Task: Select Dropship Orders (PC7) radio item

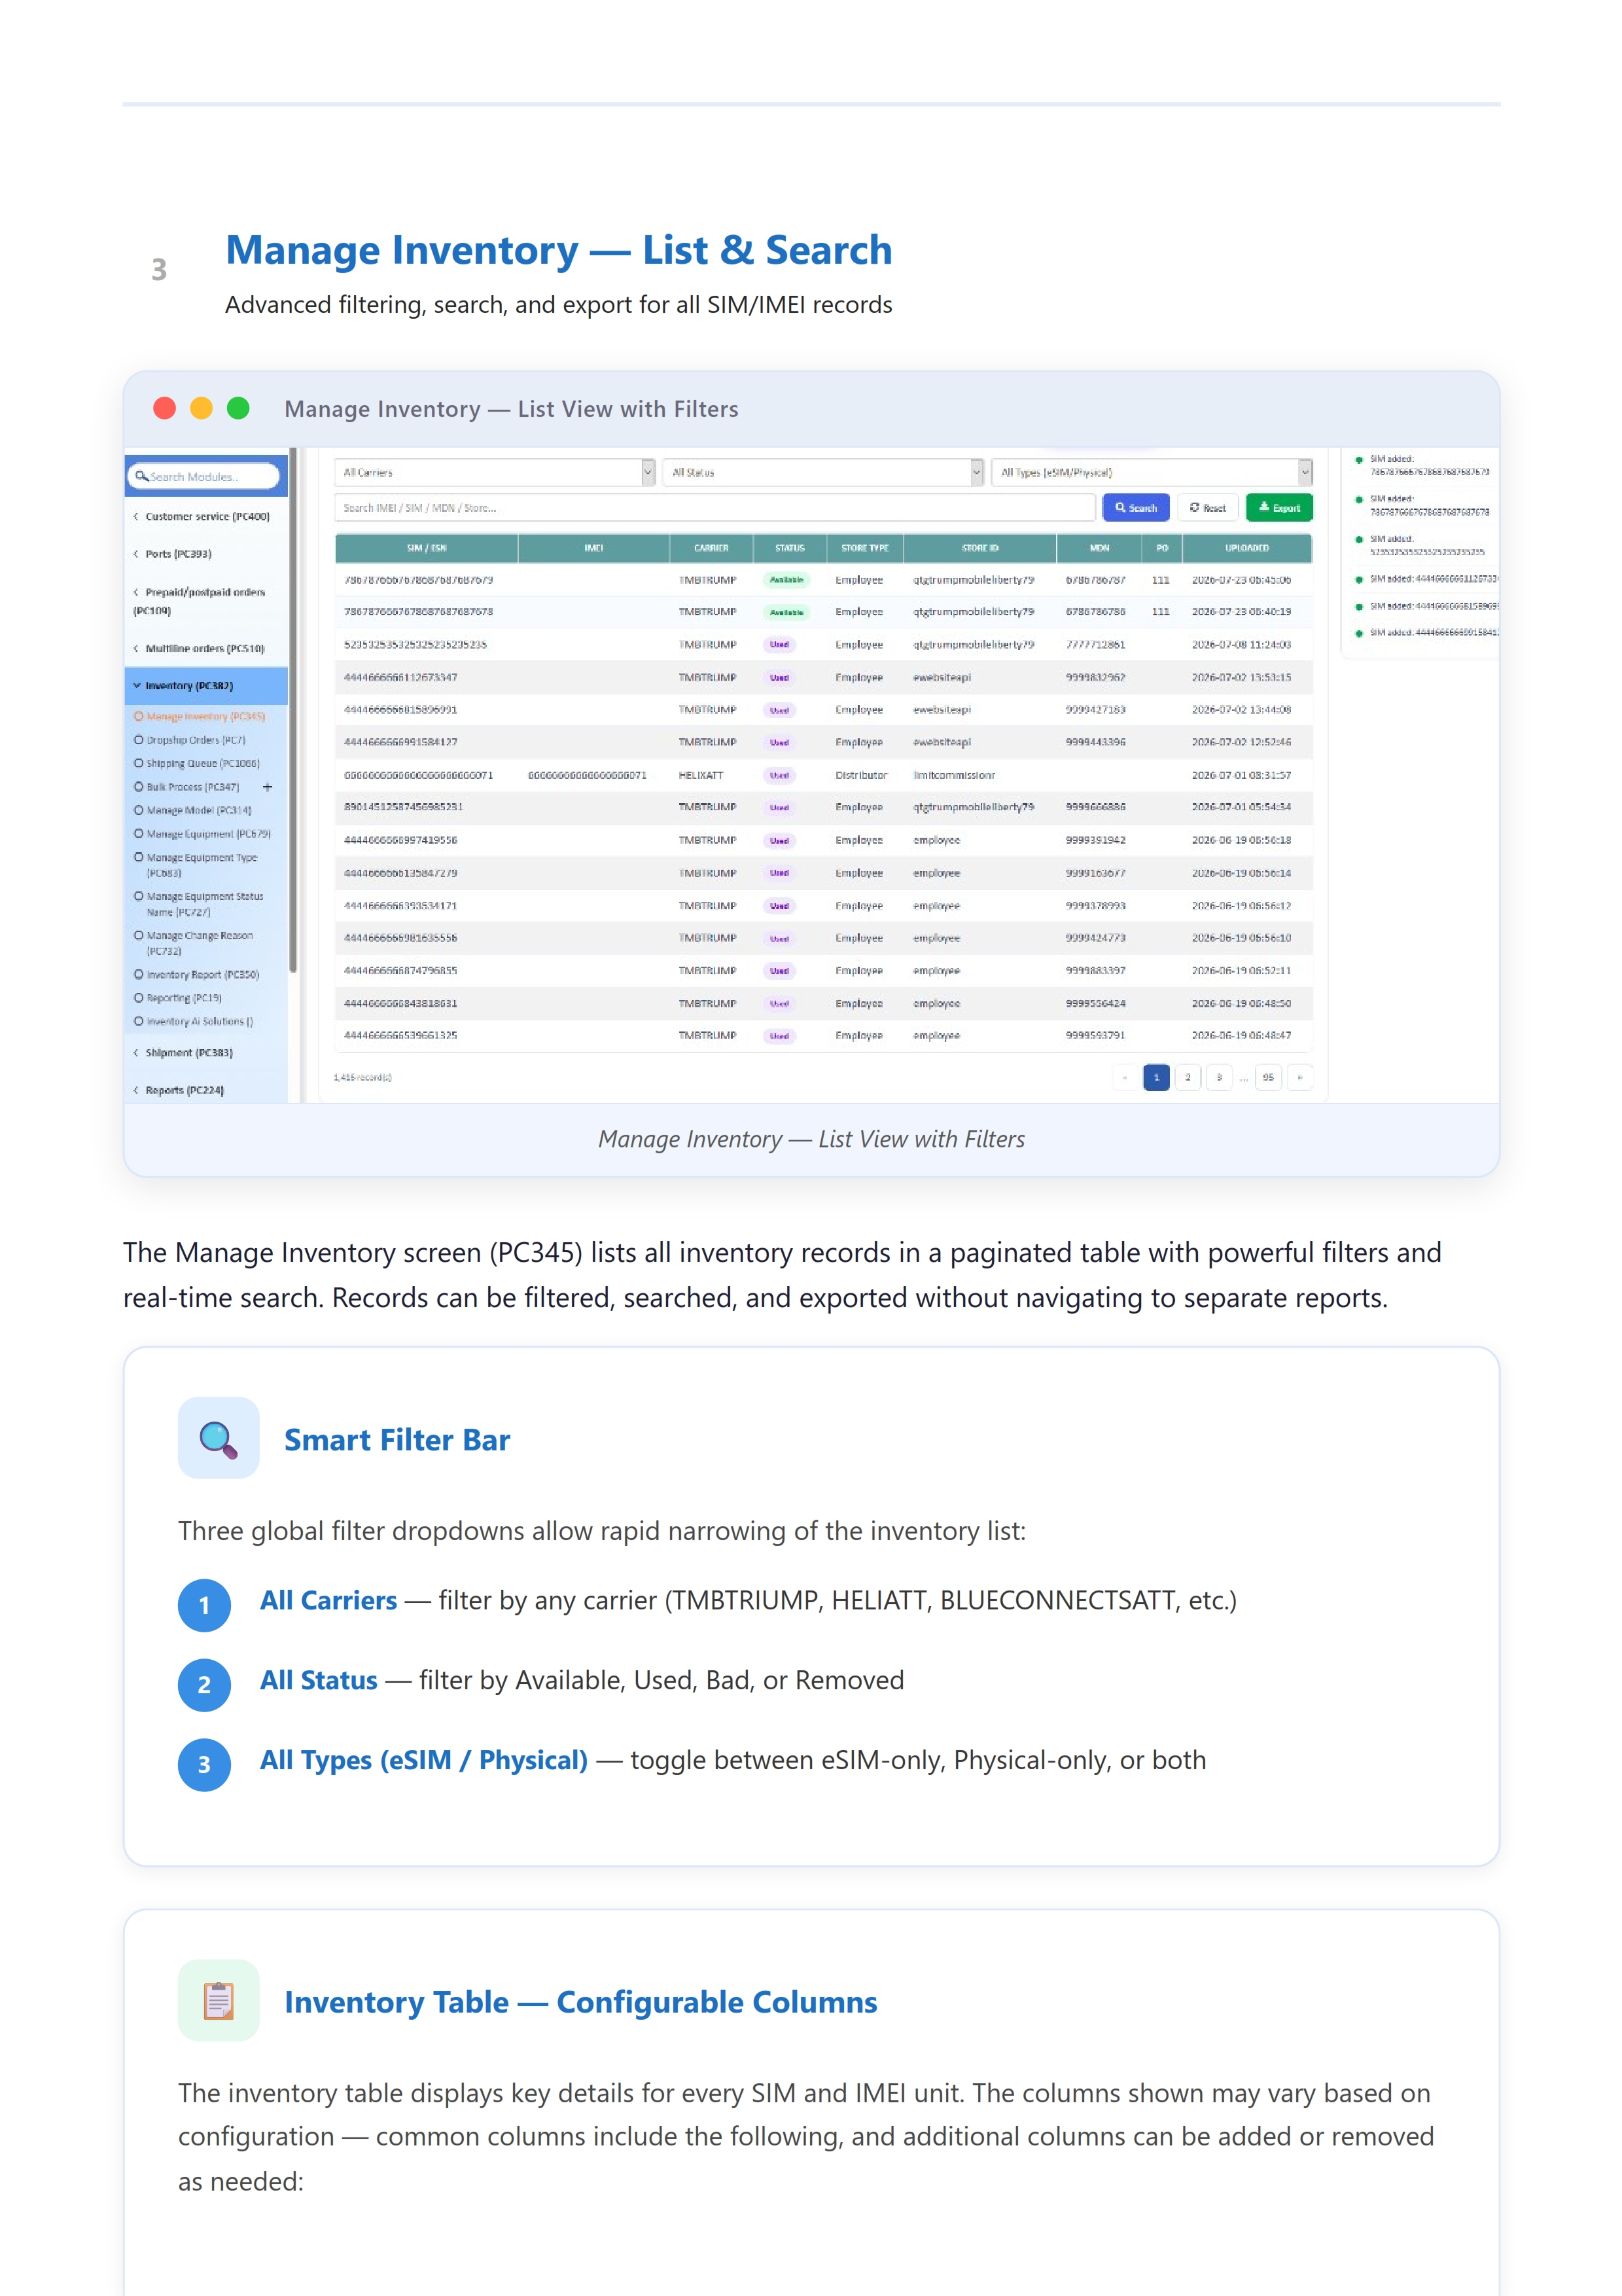Action: pyautogui.click(x=190, y=740)
